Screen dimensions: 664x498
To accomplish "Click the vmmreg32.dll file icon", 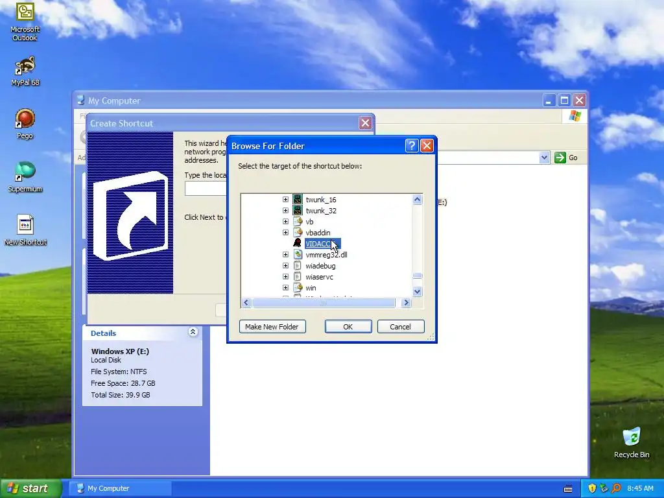I will pyautogui.click(x=298, y=254).
